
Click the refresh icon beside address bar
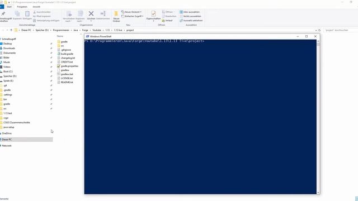[x=319, y=30]
